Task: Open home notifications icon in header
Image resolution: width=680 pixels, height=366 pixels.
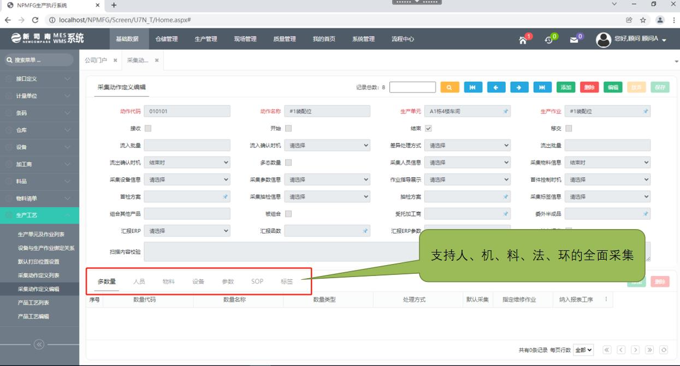Action: (525, 39)
